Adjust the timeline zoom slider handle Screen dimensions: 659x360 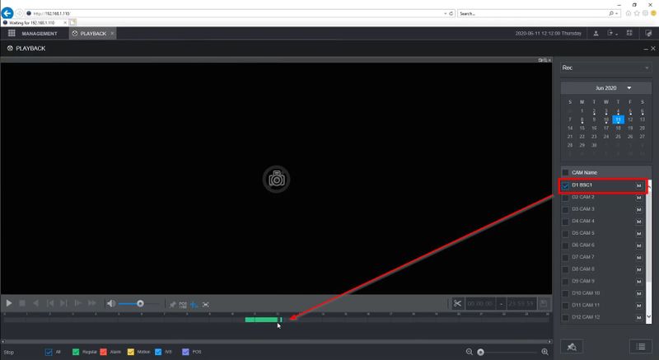tap(481, 352)
